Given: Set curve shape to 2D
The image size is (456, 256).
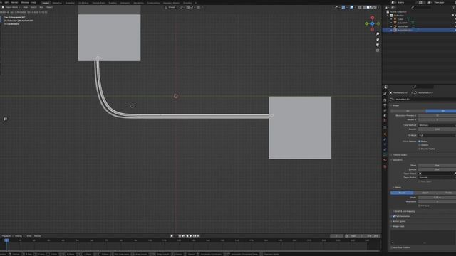Looking at the screenshot, I should point(408,111).
